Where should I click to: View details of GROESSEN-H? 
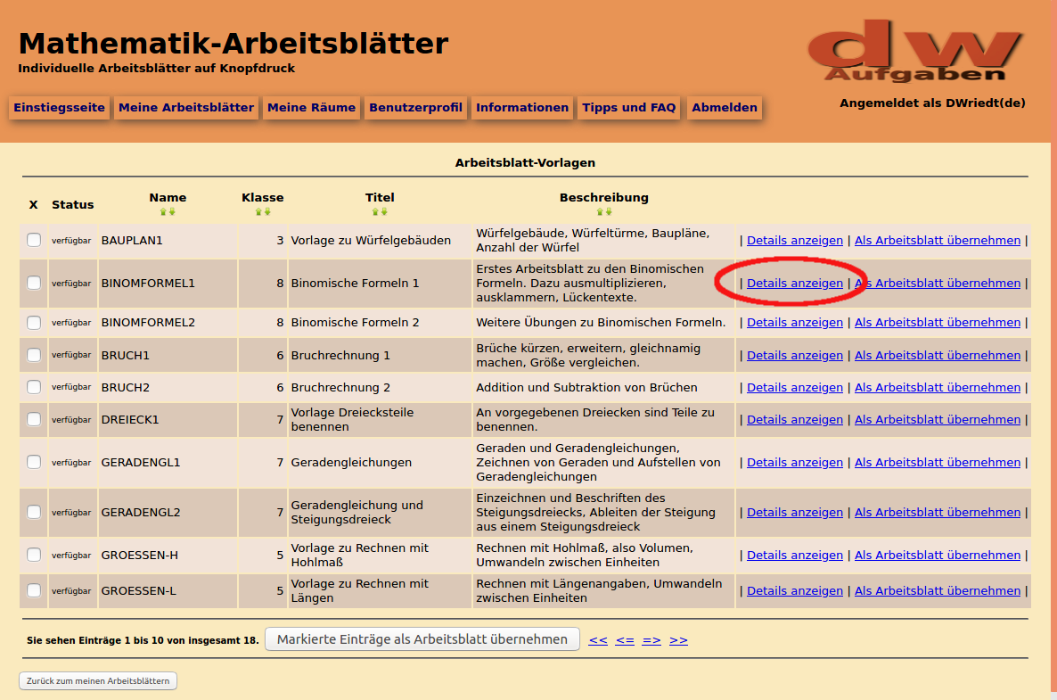pos(795,555)
